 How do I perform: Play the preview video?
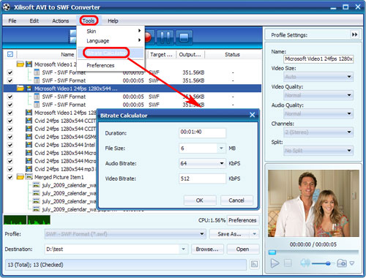coord(274,263)
